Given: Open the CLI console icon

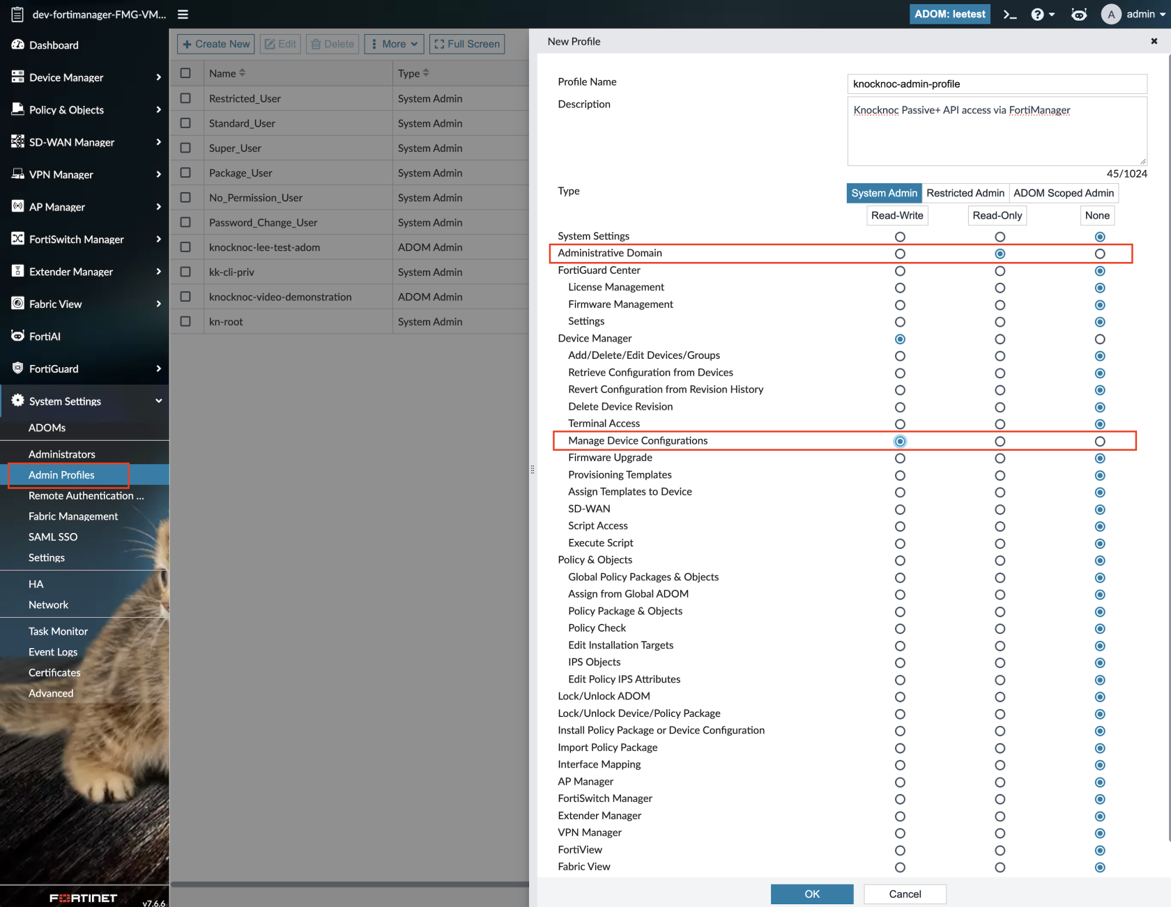Looking at the screenshot, I should tap(1010, 14).
